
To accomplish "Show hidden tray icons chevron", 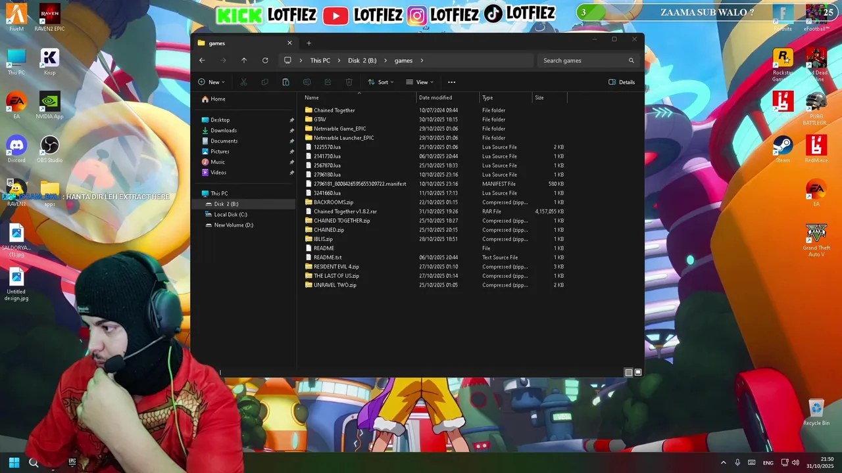I will tap(723, 462).
